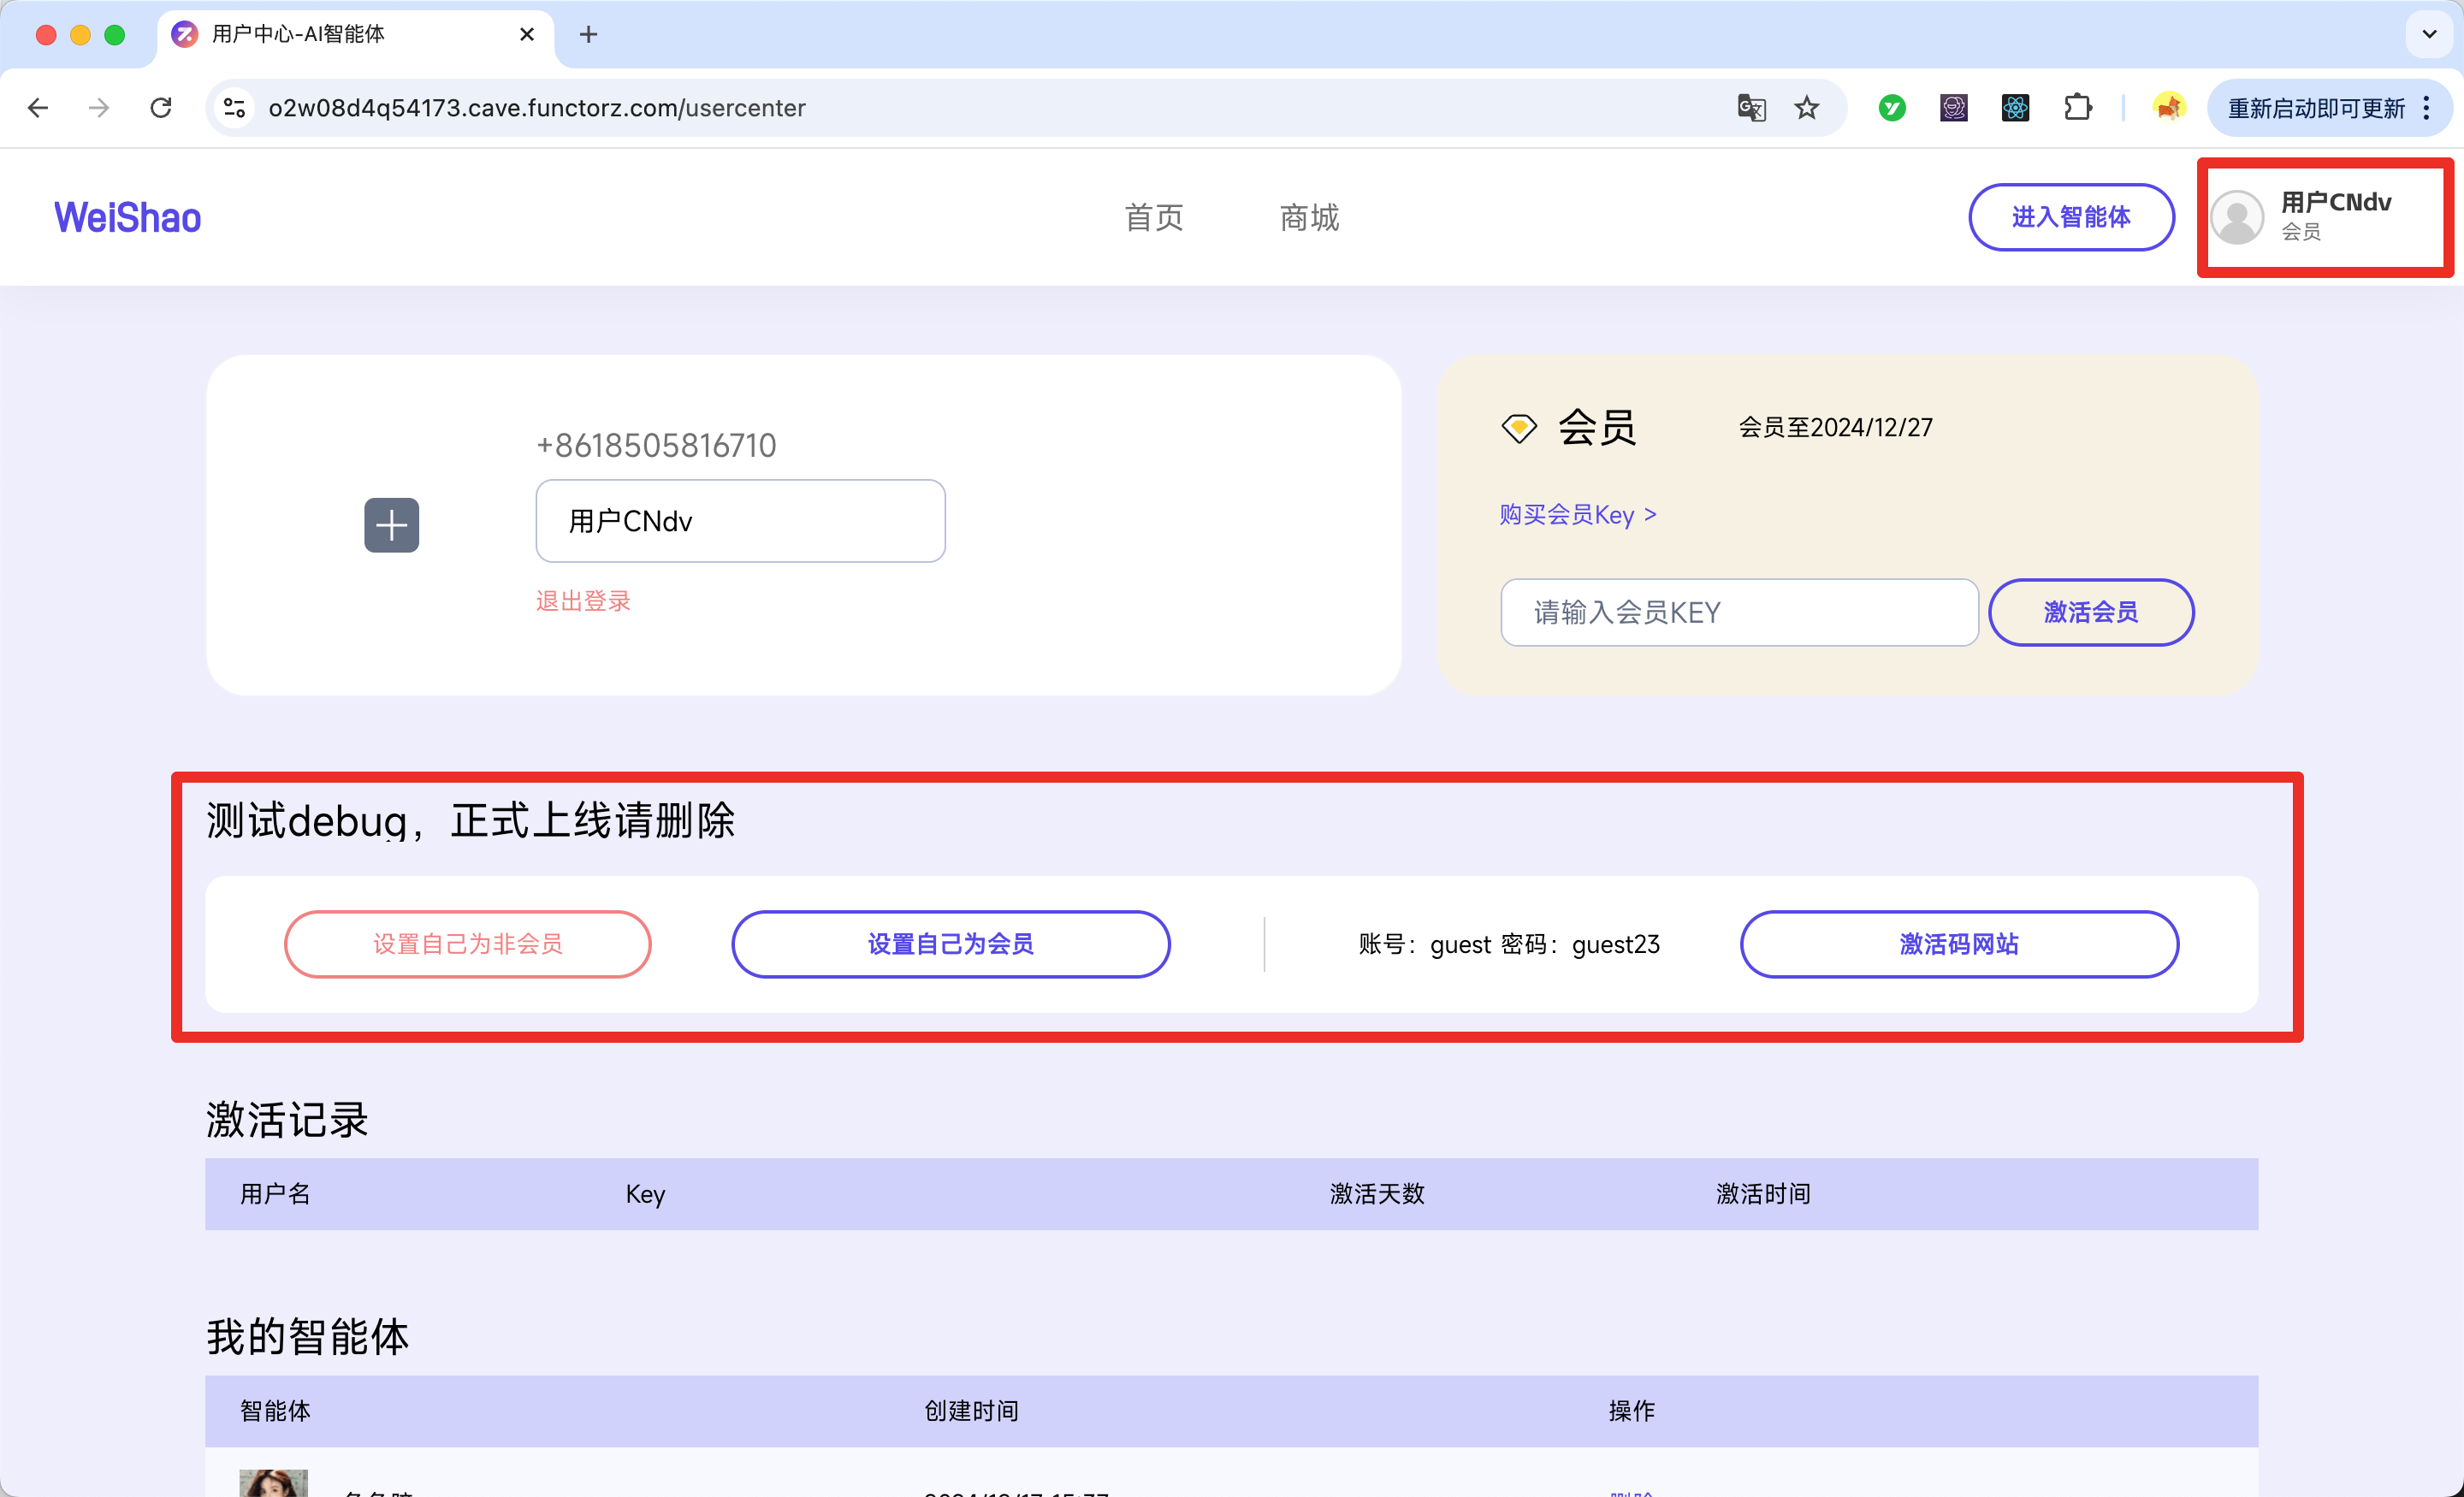Select the 用户中心-AI智能体 tab
Screen dimensions: 2464x1497
[x=355, y=35]
